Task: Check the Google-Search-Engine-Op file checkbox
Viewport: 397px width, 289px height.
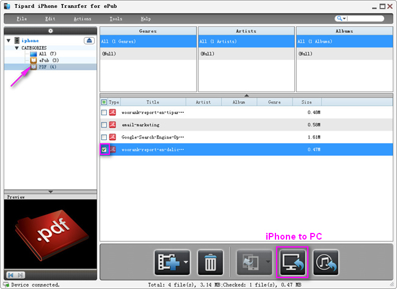Action: coord(104,137)
